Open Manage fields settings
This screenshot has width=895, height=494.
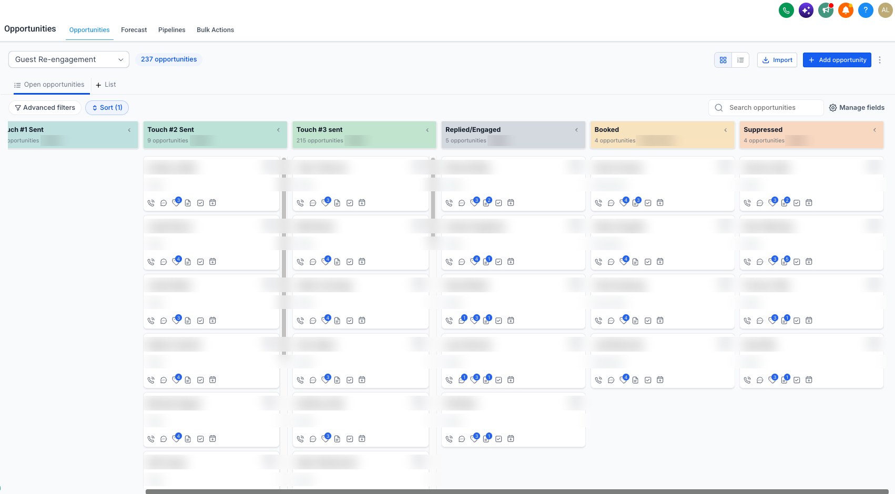(857, 108)
